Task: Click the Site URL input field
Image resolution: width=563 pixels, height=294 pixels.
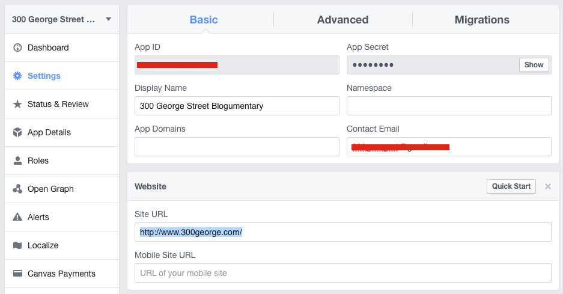Action: [x=343, y=232]
